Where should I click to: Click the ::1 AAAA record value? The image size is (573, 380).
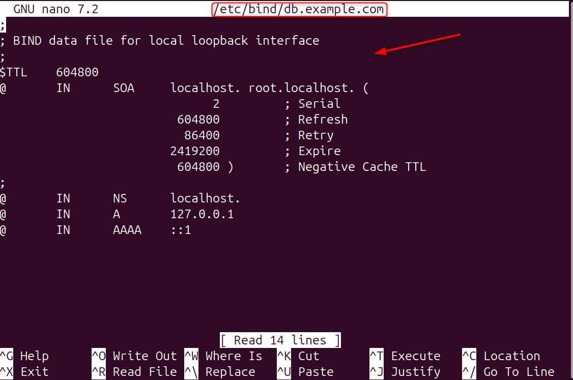[x=181, y=230]
